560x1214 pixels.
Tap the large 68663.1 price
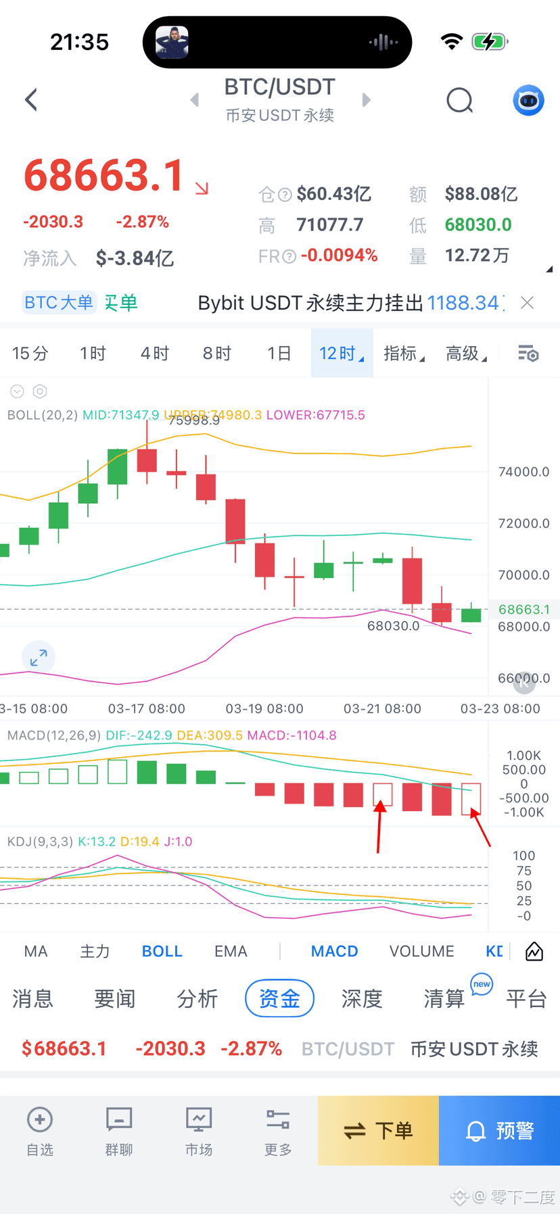click(x=103, y=176)
